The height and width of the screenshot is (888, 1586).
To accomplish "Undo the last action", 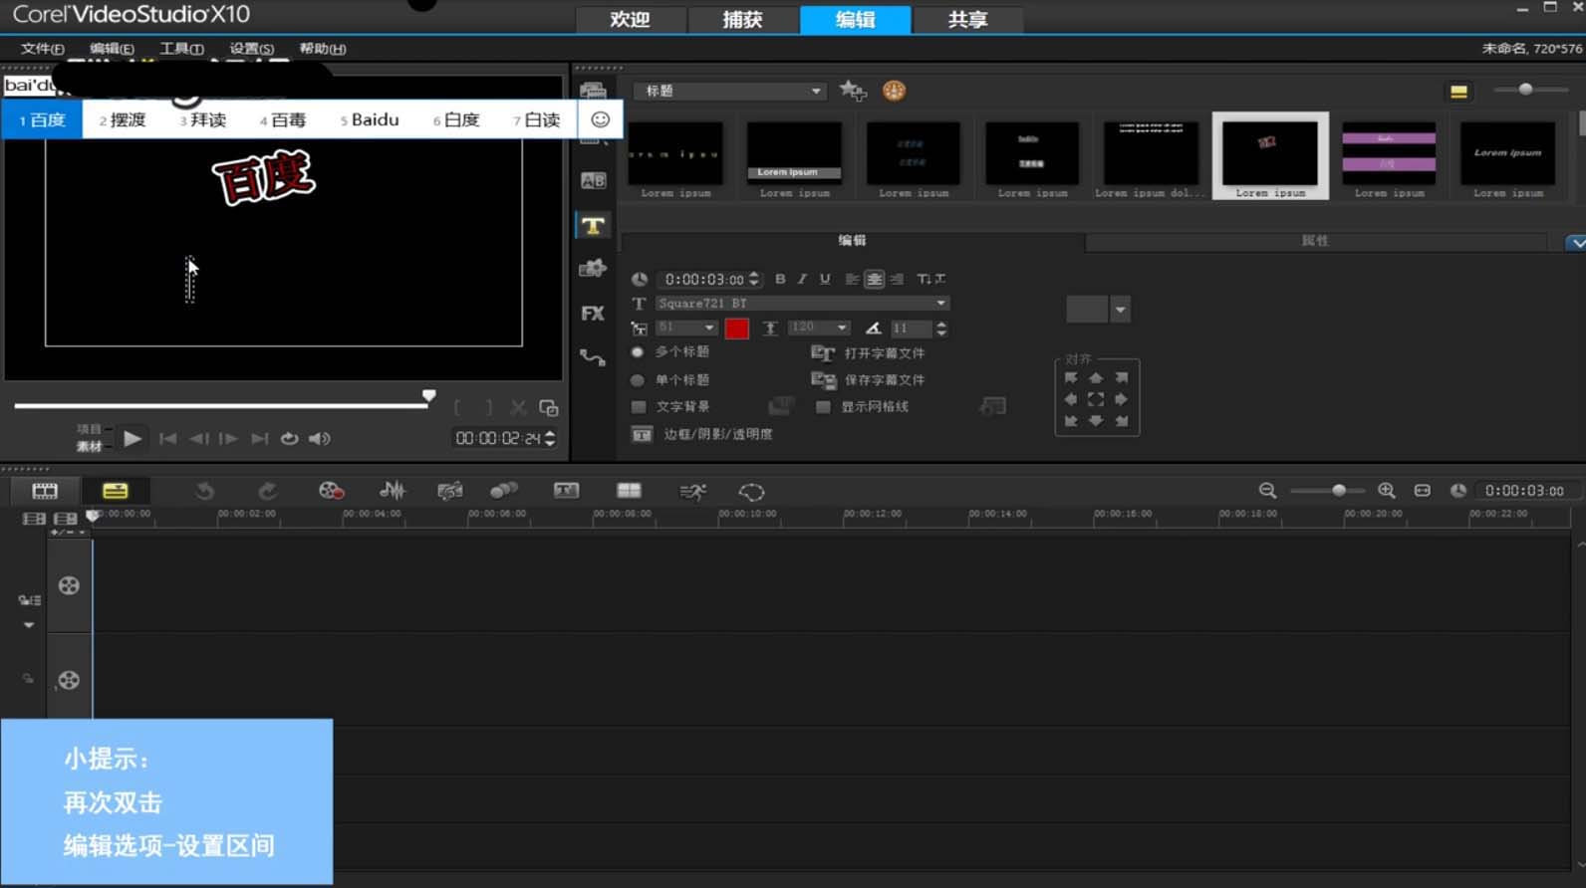I will coord(204,491).
